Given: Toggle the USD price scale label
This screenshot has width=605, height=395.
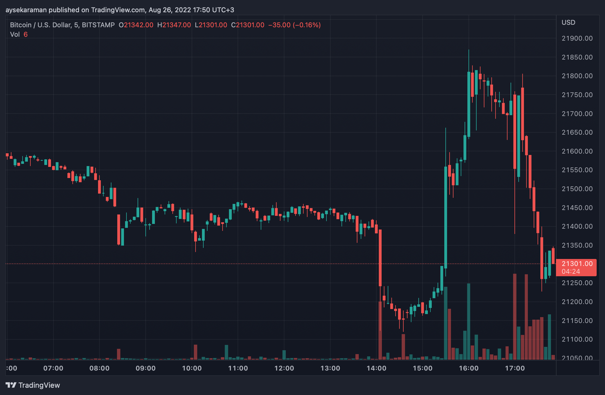Looking at the screenshot, I should (x=569, y=22).
